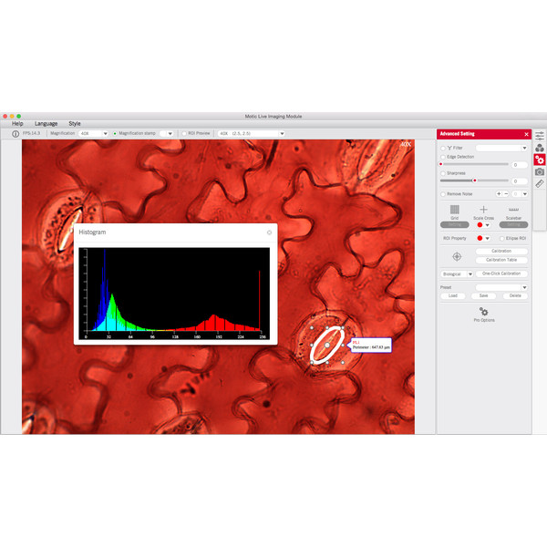
Task: Open the Help menu
Action: (x=17, y=123)
